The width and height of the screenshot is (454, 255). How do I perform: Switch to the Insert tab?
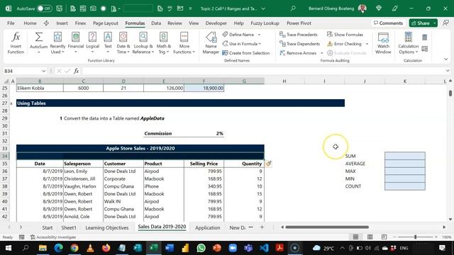pyautogui.click(x=62, y=23)
